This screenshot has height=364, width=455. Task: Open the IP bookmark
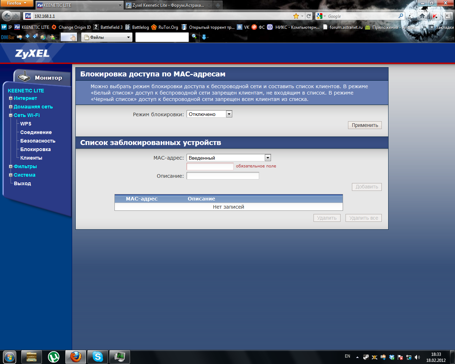point(7,27)
